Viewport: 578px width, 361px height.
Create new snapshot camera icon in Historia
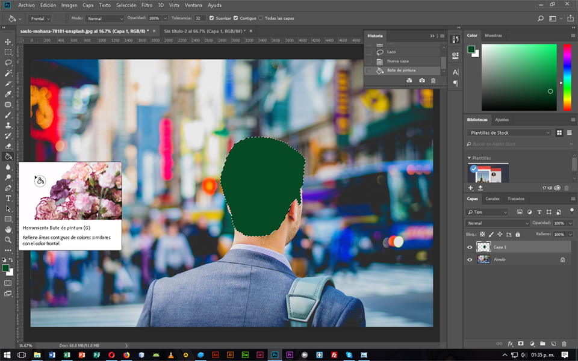click(x=421, y=81)
